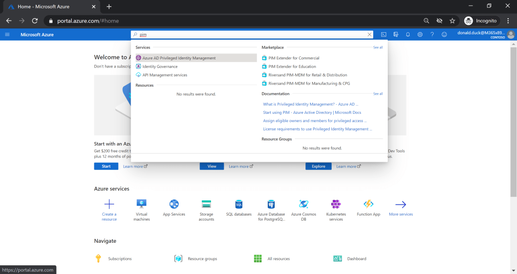Select Azure AD Privileged Identity Management result
Screen dimensions: 517x274
tap(179, 58)
